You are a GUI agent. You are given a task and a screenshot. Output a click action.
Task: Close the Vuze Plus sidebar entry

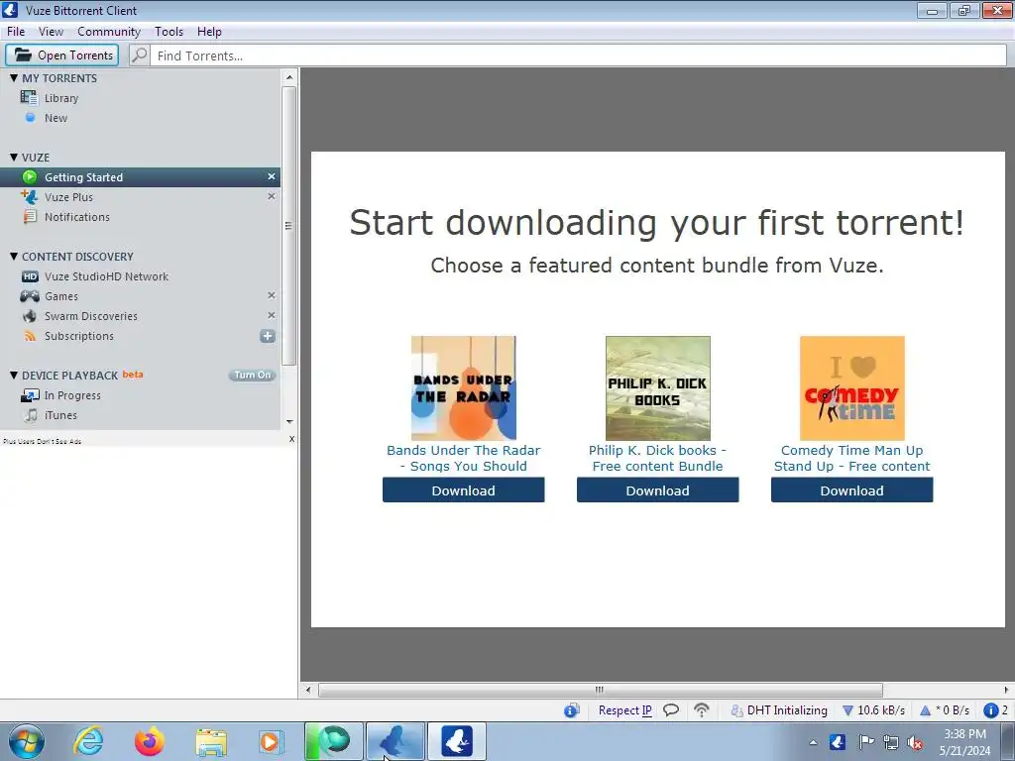(272, 196)
